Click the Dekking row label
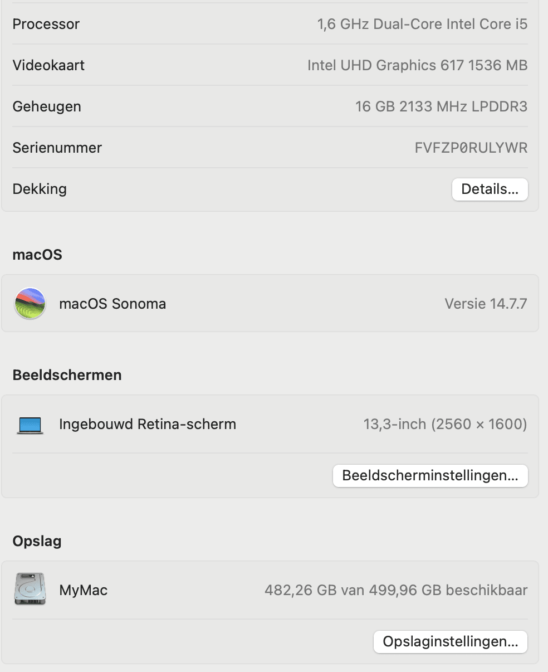This screenshot has height=672, width=548. tap(40, 189)
